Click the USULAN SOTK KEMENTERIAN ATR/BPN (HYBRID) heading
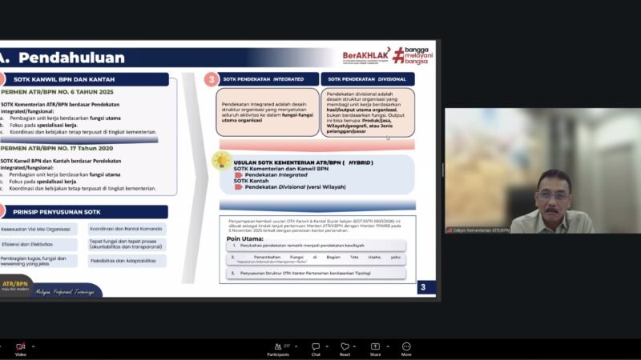This screenshot has height=360, width=641. pyautogui.click(x=304, y=162)
